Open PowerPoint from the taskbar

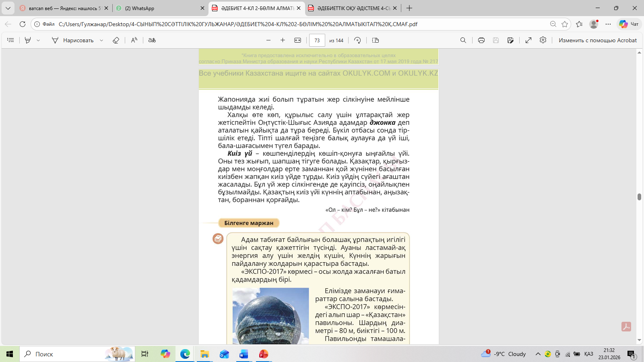tap(264, 354)
